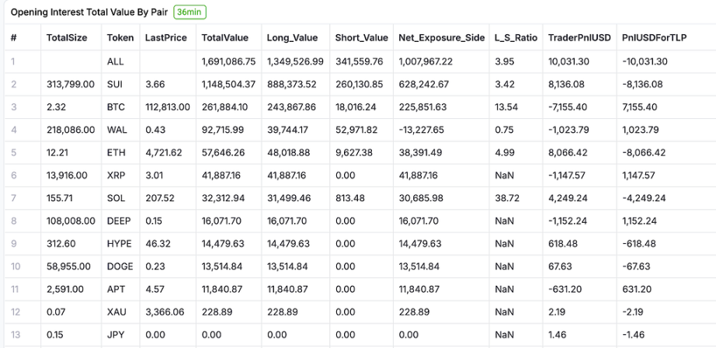Click the LastPrice column header
The height and width of the screenshot is (348, 716).
click(165, 37)
